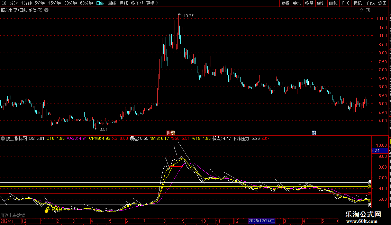Click the 统计 statistics button
Image resolution: width=391 pixels, height=225 pixels.
(321, 3)
